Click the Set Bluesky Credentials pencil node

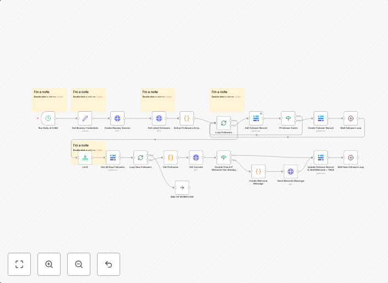(85, 118)
